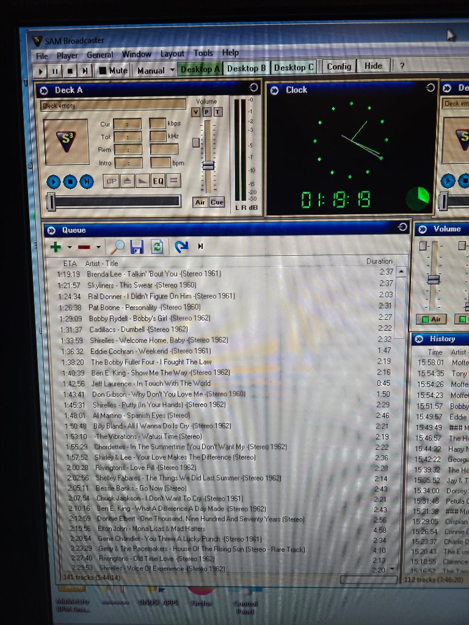Screen dimensions: 469x625
Task: Click the red minus Remove from queue icon
Action: (x=84, y=247)
